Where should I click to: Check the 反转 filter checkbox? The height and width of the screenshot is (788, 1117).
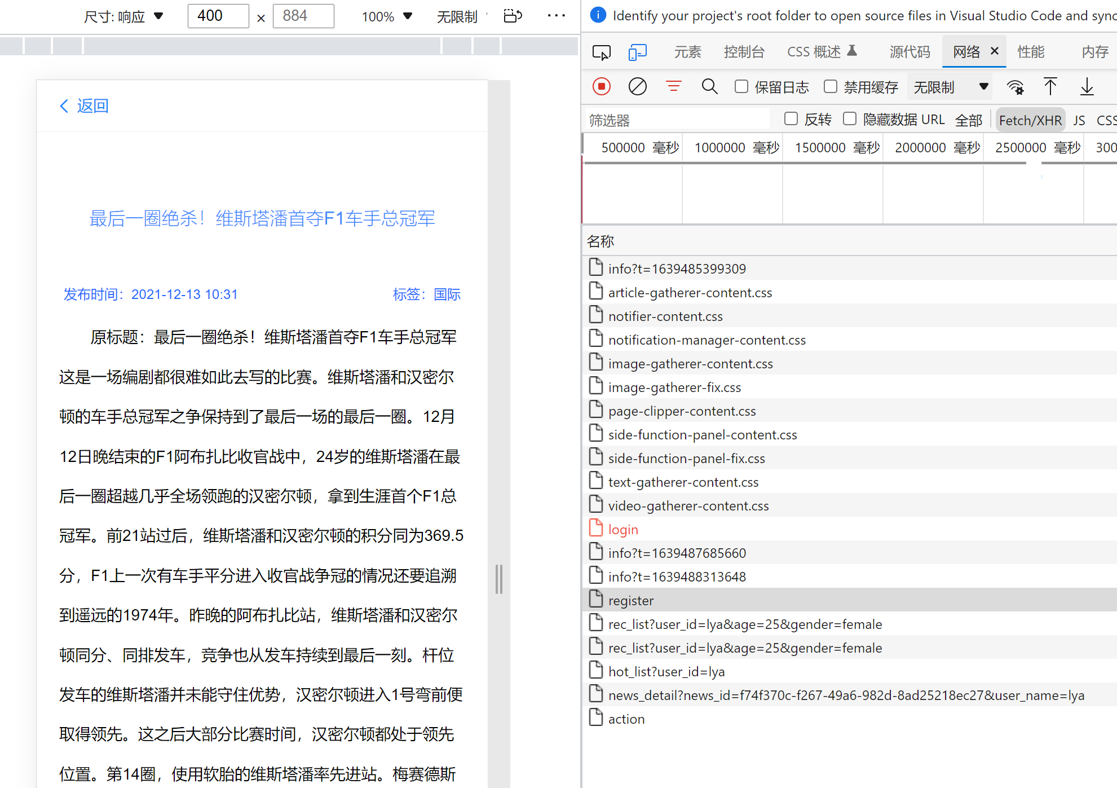(x=791, y=119)
